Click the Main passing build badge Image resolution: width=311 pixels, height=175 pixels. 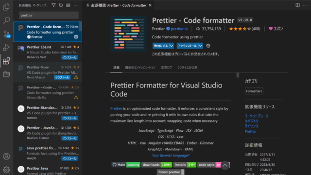126,165
